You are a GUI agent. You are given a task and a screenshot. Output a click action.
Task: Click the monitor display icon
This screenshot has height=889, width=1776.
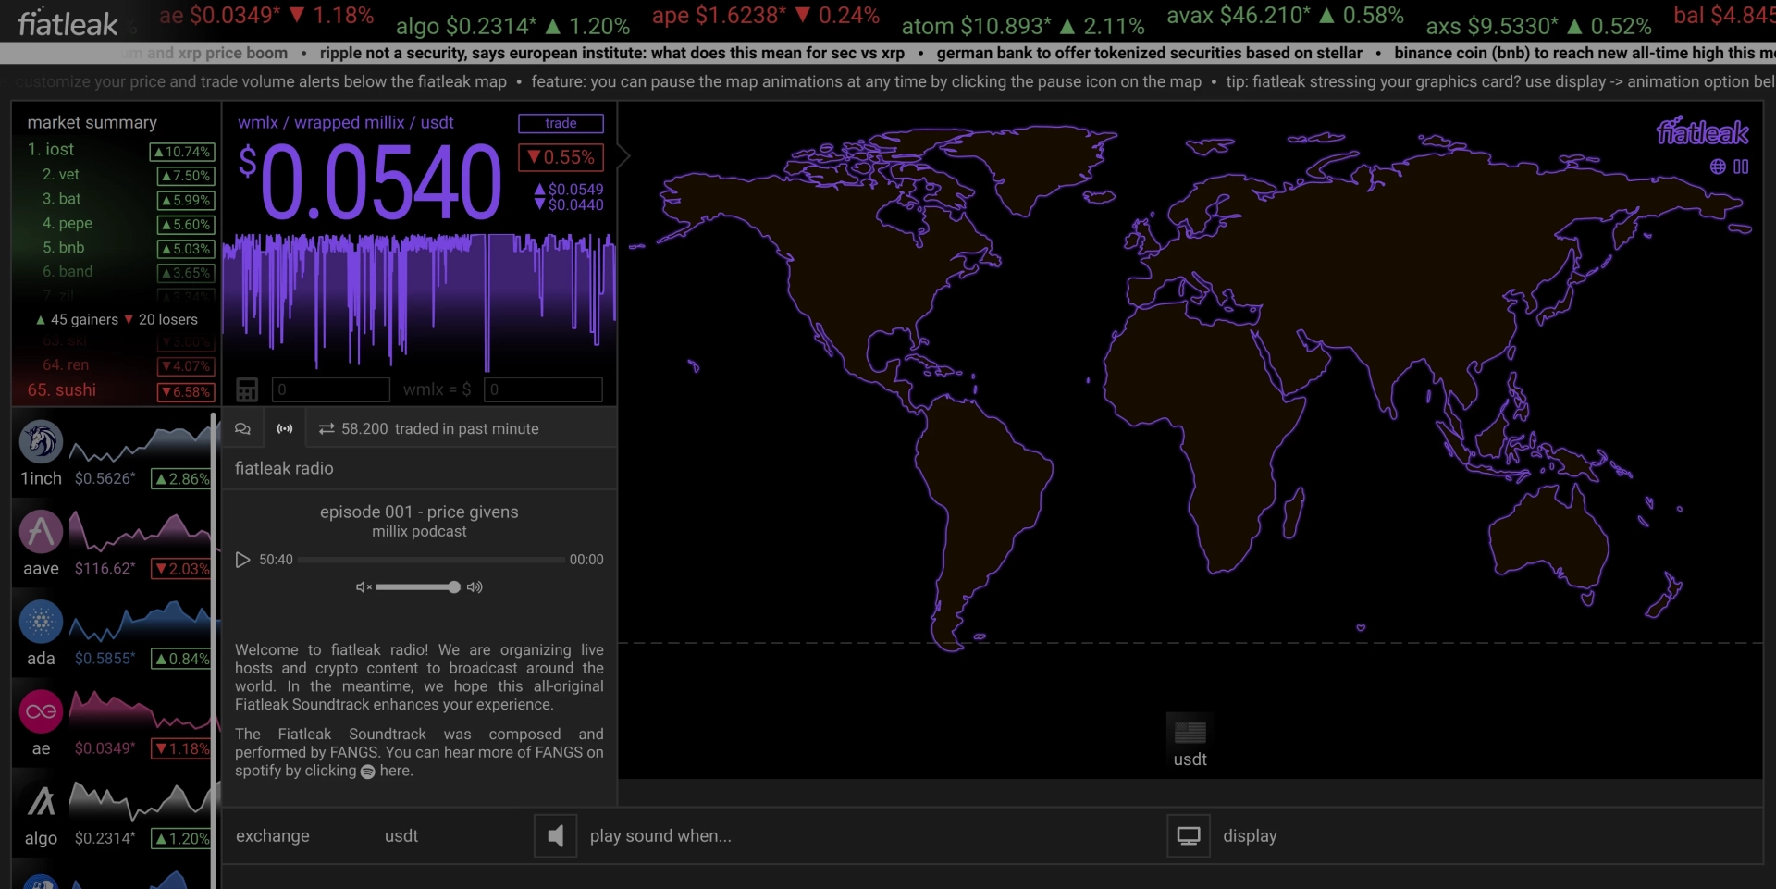pyautogui.click(x=1189, y=836)
